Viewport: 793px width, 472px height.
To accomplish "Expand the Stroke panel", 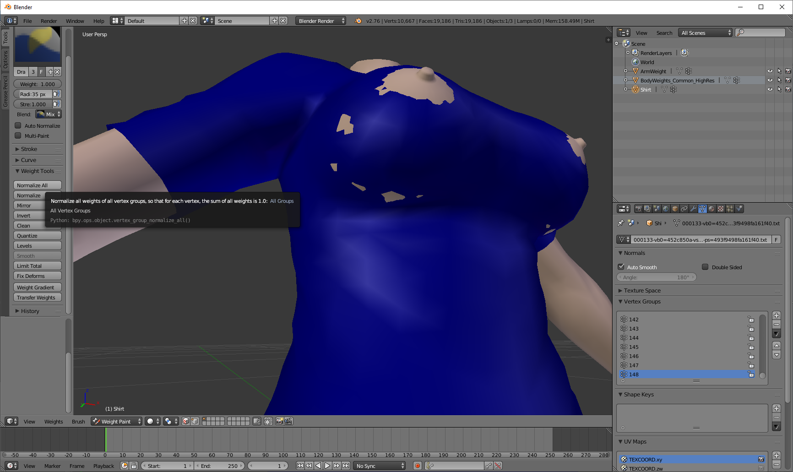I will (x=28, y=149).
